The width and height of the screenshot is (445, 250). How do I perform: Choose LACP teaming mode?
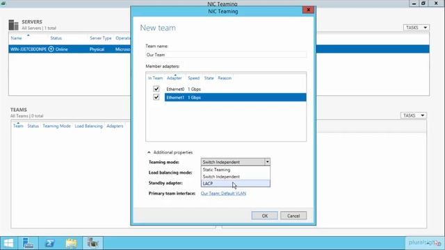[236, 183]
